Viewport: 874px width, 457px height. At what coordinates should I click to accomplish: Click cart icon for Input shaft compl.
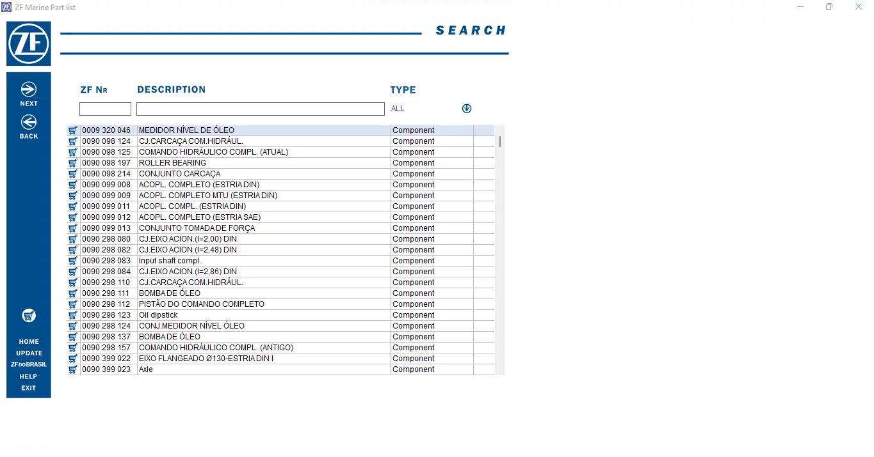point(73,261)
